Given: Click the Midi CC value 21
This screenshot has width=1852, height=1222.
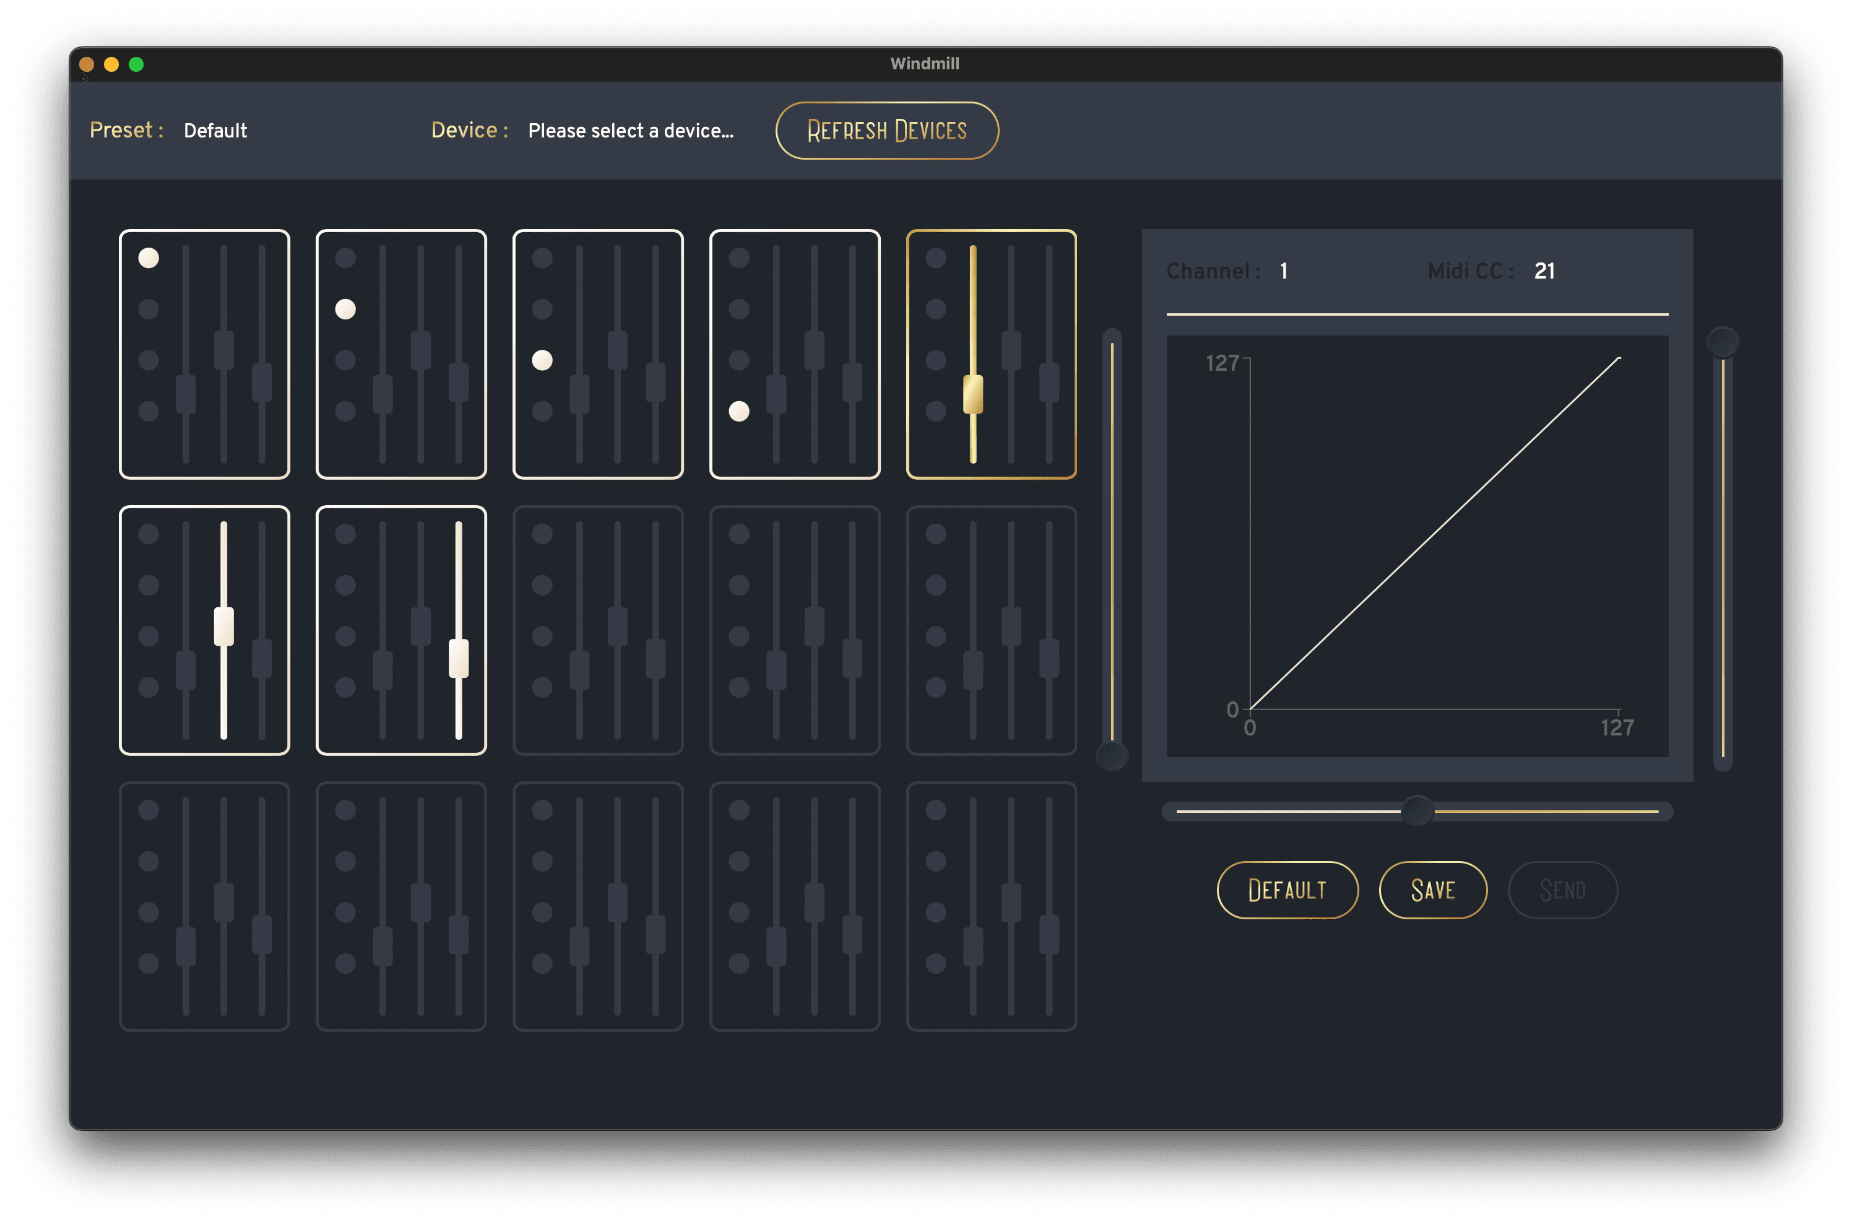Looking at the screenshot, I should (1544, 271).
